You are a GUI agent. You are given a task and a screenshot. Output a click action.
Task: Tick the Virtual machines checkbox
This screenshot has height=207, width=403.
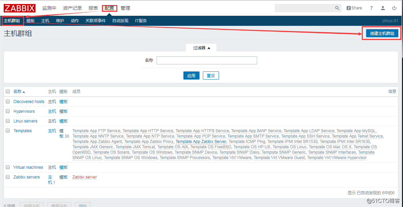tap(8, 167)
